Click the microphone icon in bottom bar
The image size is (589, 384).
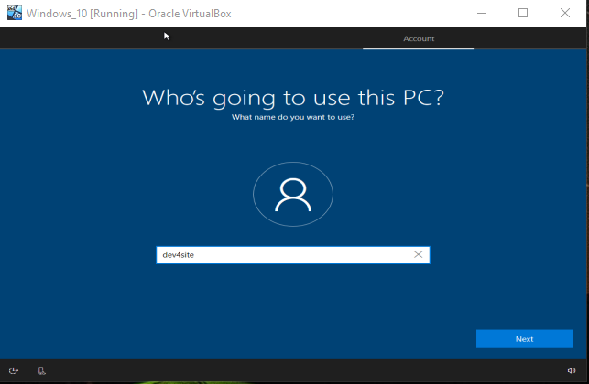tap(41, 370)
